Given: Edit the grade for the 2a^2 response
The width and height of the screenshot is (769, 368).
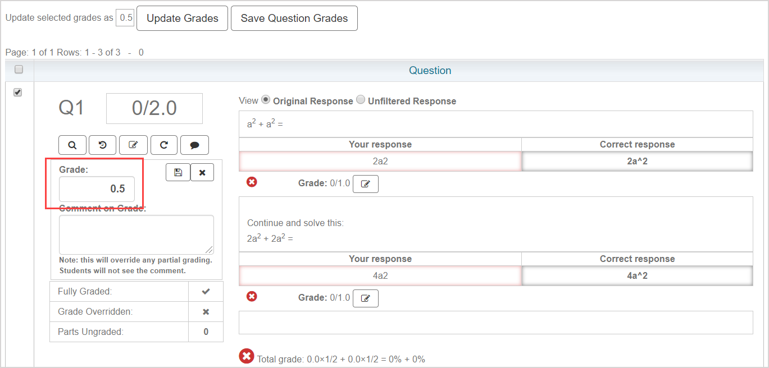Looking at the screenshot, I should click(365, 184).
